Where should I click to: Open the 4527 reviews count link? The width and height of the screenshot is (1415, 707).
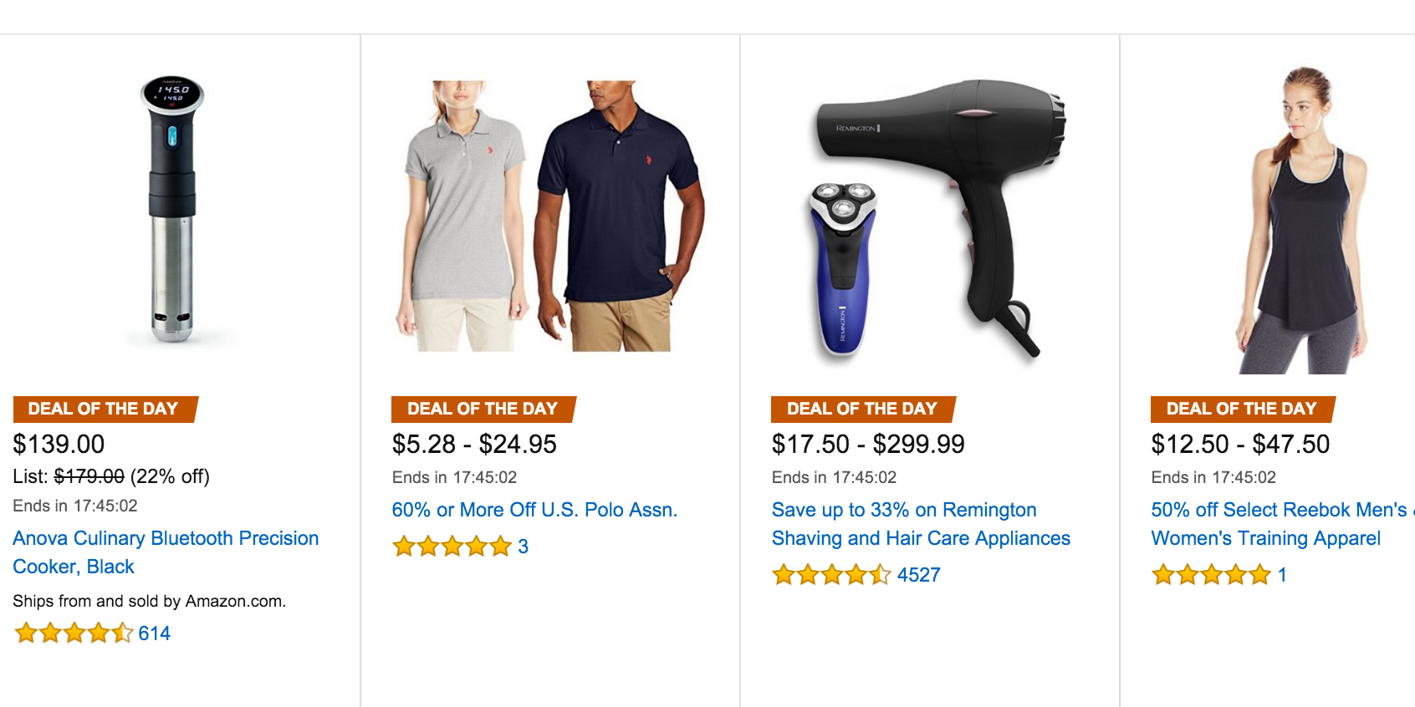[918, 575]
